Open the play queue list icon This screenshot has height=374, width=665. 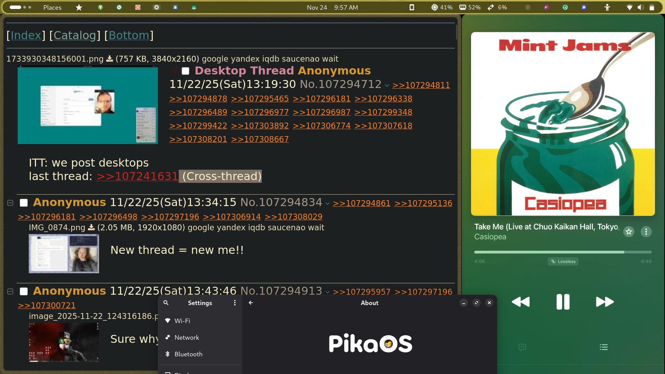pos(604,347)
